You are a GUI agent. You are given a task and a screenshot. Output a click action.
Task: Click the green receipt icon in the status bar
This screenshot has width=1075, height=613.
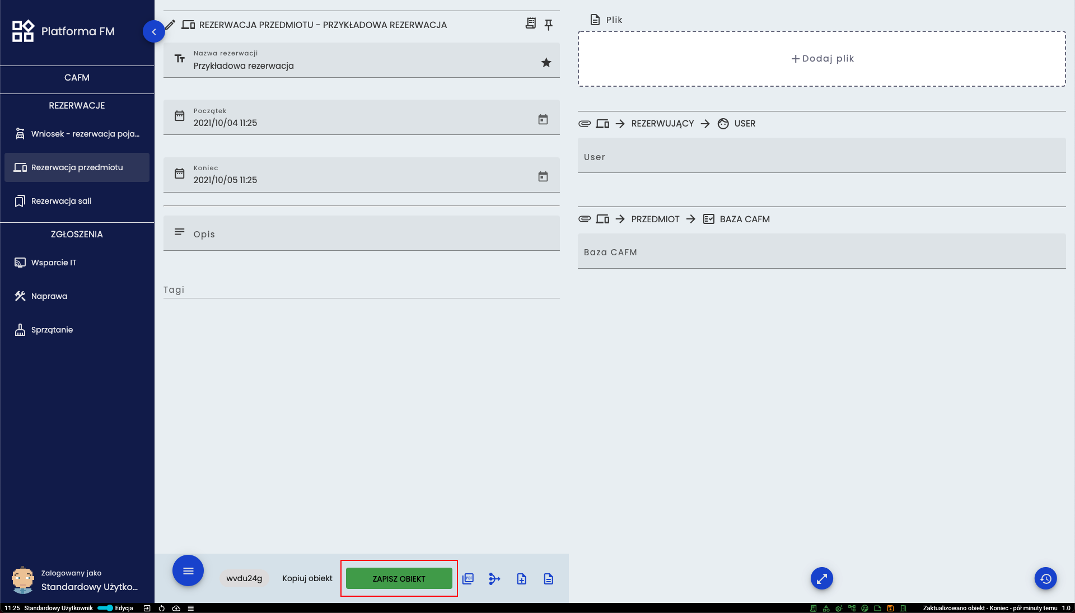click(814, 608)
